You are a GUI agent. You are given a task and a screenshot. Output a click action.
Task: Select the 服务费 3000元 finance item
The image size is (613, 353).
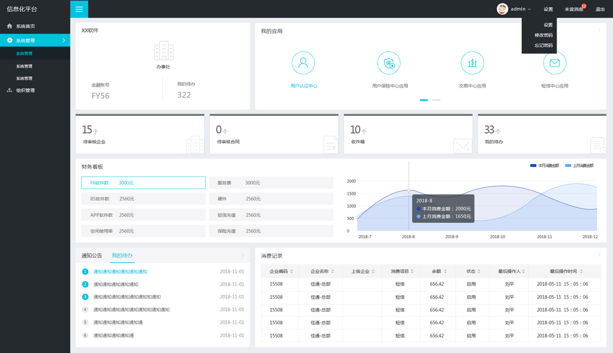(x=271, y=182)
